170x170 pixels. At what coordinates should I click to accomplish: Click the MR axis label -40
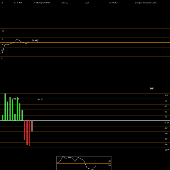click(x=166, y=134)
